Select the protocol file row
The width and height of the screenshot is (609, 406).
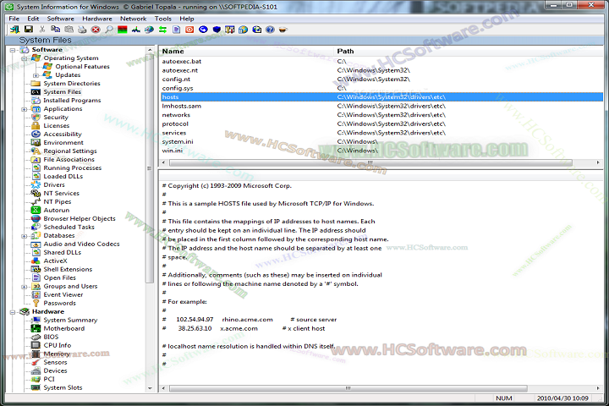click(x=381, y=124)
